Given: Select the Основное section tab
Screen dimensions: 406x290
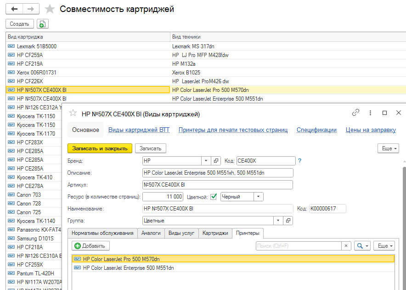Looking at the screenshot, I should click(85, 130).
